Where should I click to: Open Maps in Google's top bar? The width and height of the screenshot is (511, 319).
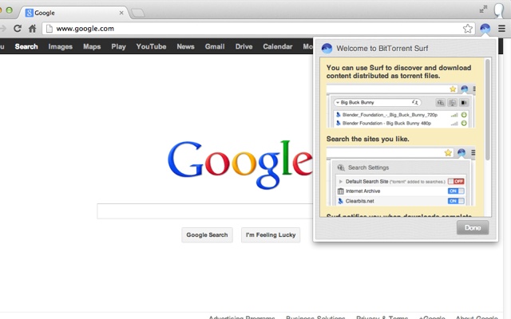tap(92, 46)
